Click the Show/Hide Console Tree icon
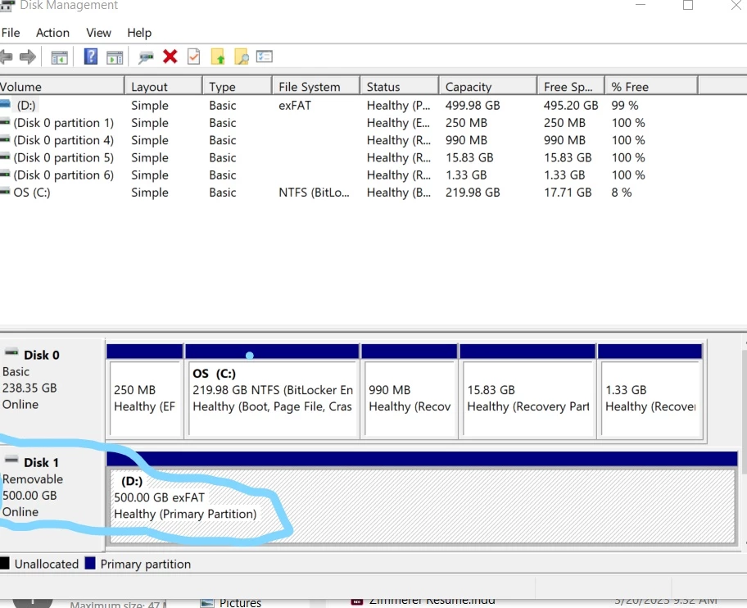Viewport: 747px width, 608px height. (59, 57)
